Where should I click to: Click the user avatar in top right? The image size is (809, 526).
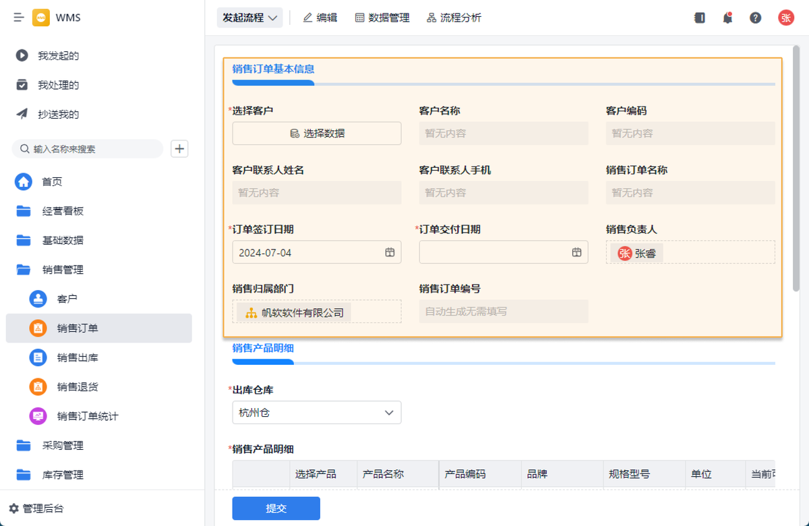pos(786,18)
